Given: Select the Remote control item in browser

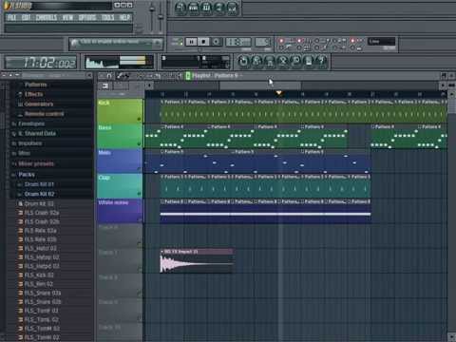Looking at the screenshot, I should coord(44,114).
